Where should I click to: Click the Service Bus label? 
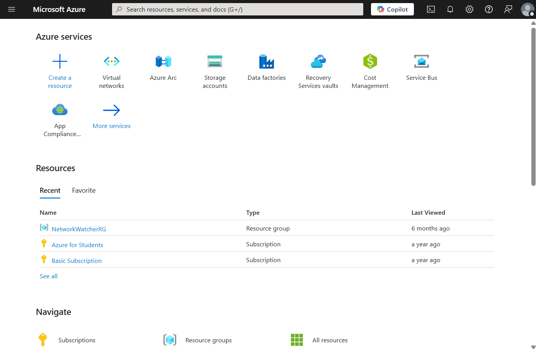coord(422,77)
